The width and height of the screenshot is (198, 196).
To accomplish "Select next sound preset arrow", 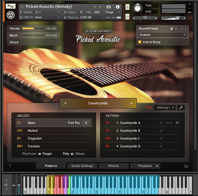I will coord(186,29).
